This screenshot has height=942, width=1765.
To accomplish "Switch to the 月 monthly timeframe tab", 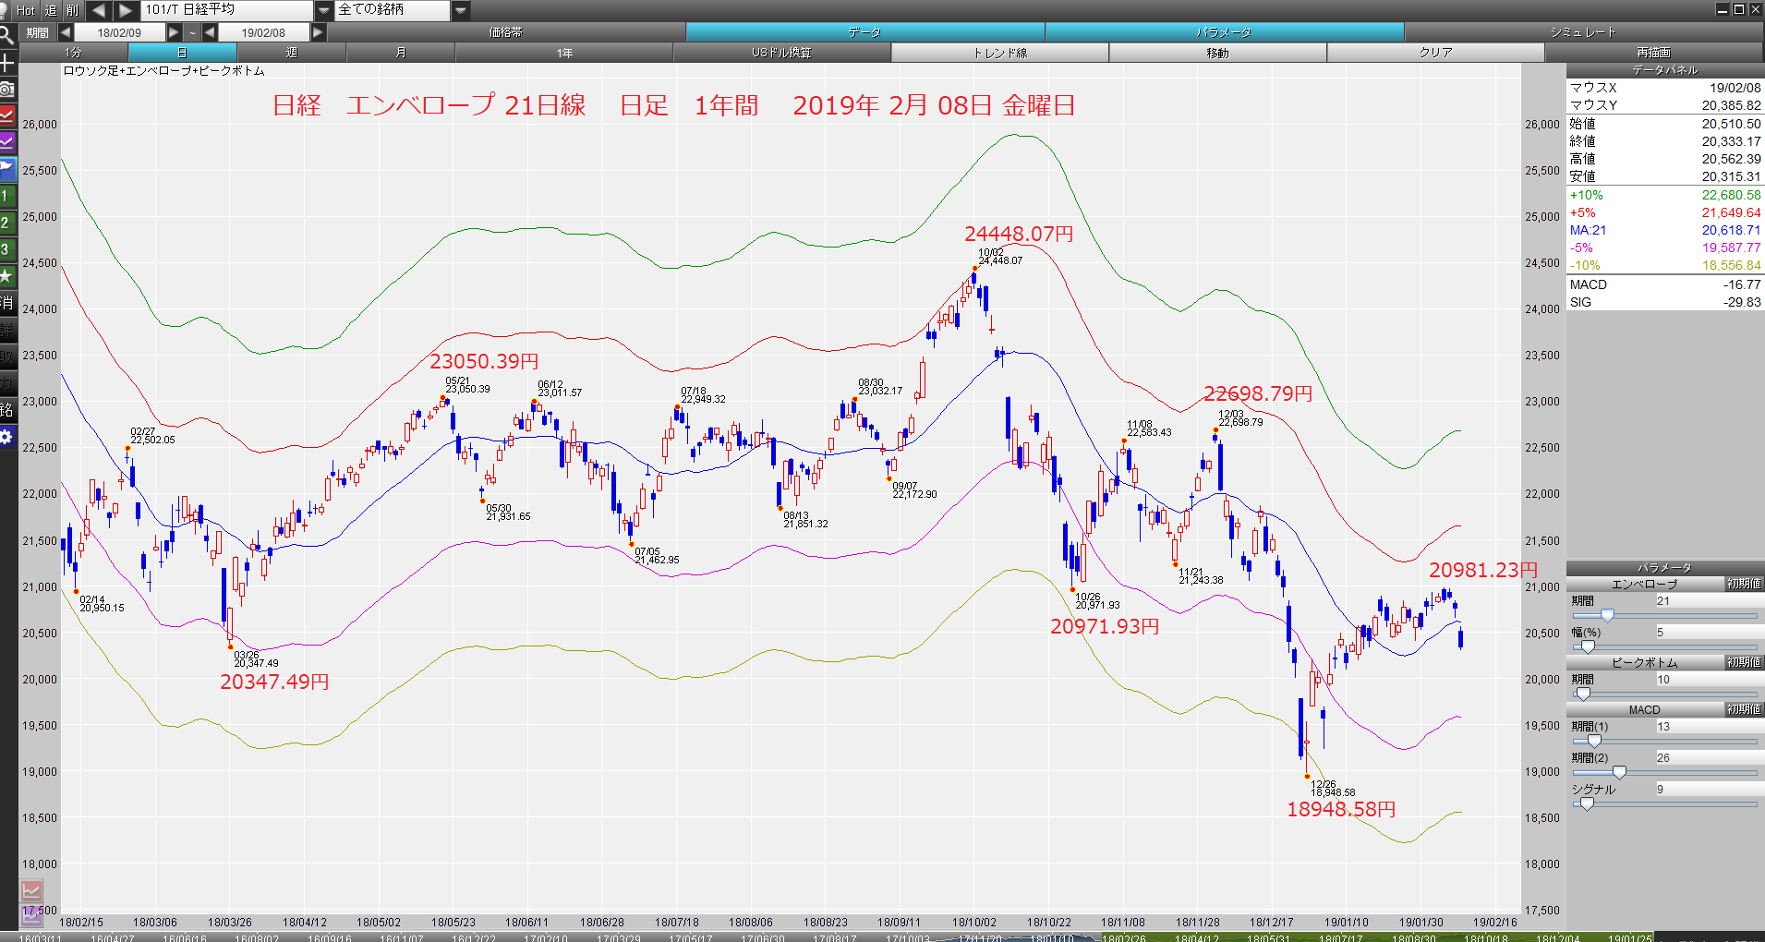I will click(x=400, y=53).
